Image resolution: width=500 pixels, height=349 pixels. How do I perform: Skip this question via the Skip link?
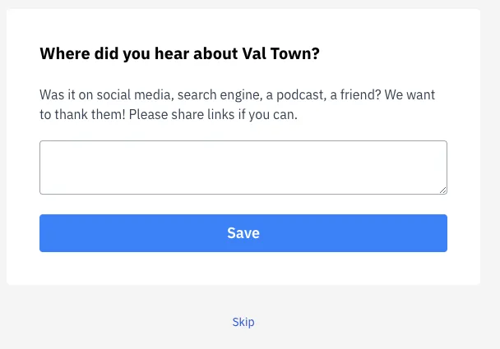[243, 322]
